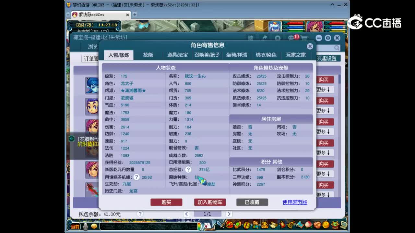
Task: Click the share arrow icon in the 藏宝阁 header
Action: pyautogui.click(x=265, y=38)
